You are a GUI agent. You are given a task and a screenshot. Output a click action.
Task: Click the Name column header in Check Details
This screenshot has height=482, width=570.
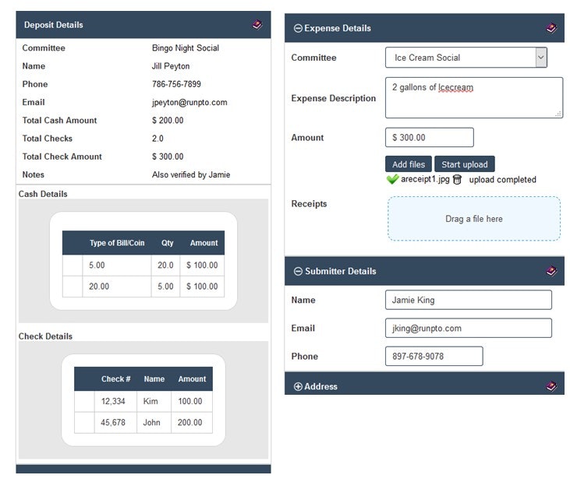click(x=154, y=379)
